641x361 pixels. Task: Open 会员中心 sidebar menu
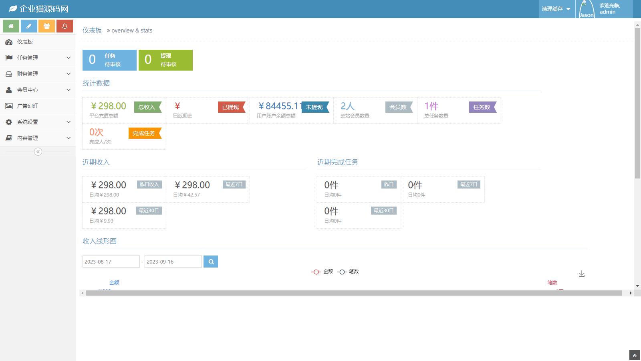pyautogui.click(x=38, y=90)
